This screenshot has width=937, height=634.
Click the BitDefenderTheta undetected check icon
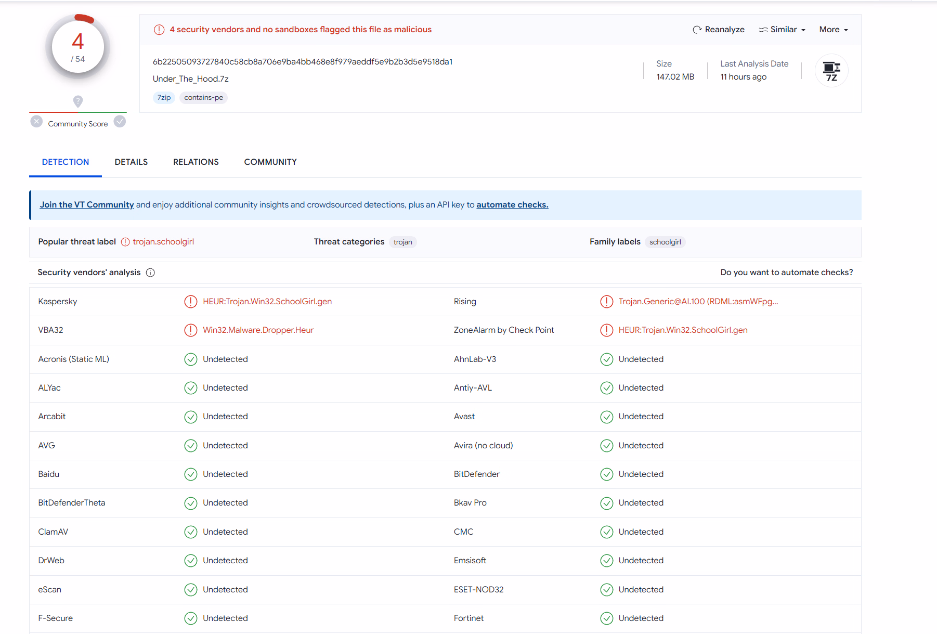[x=191, y=503]
